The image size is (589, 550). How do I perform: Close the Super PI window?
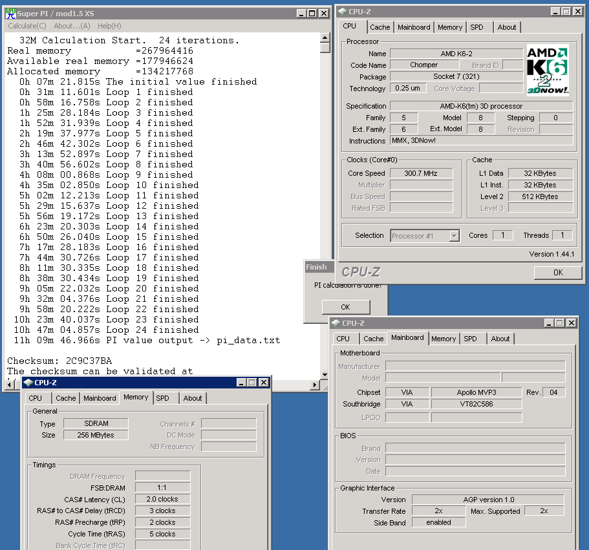(324, 14)
